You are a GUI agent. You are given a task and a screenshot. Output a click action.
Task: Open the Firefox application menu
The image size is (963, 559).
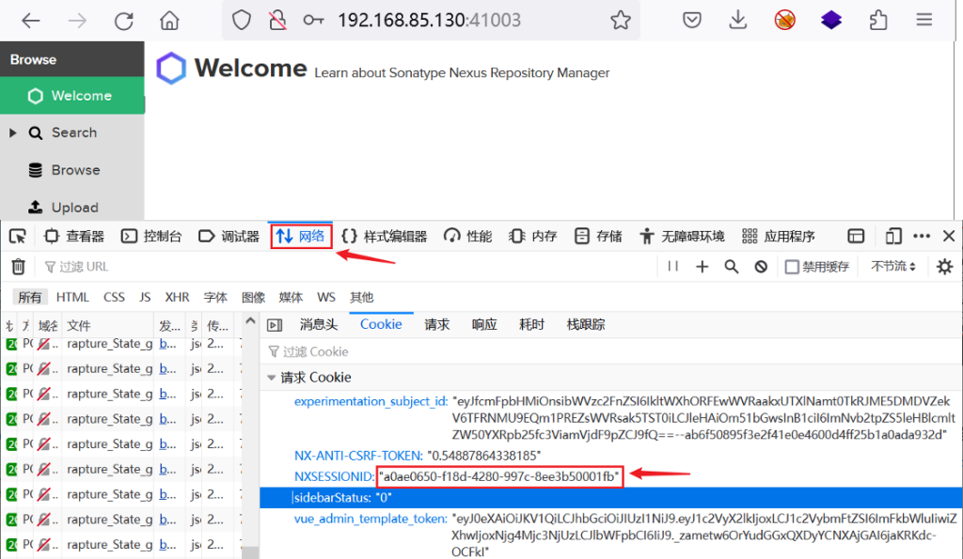(924, 21)
